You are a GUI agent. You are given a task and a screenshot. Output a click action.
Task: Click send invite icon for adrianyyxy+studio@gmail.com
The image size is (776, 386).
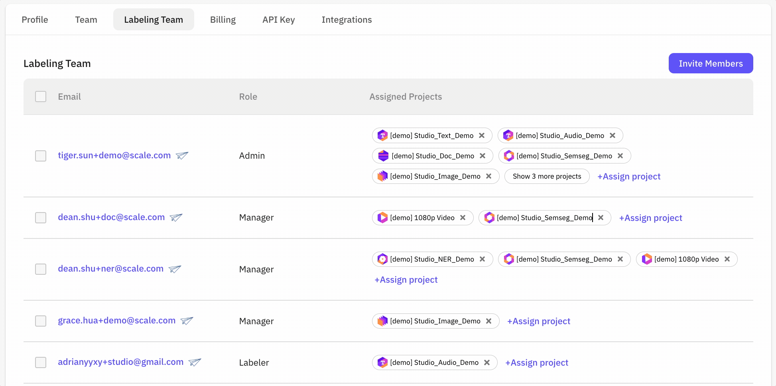[195, 362]
